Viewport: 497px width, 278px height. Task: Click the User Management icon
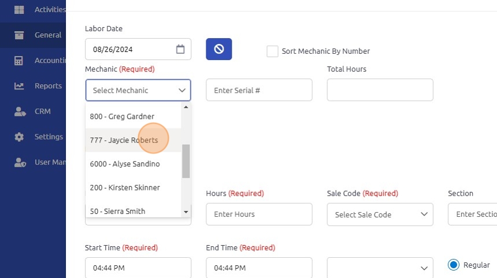click(x=20, y=162)
